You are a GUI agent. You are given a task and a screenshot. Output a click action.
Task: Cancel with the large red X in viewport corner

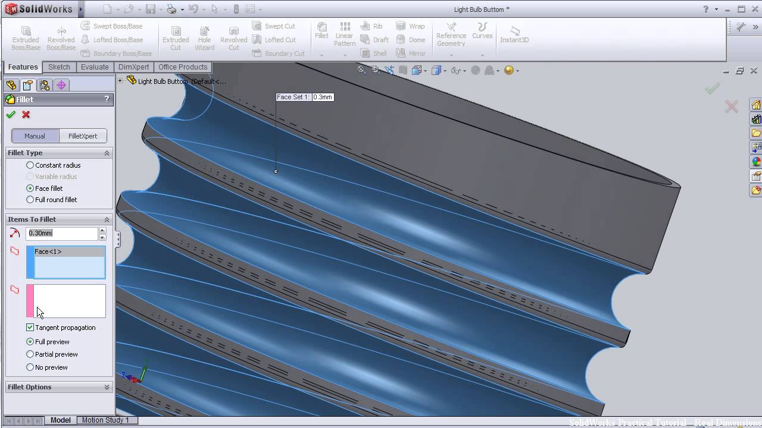[x=732, y=106]
